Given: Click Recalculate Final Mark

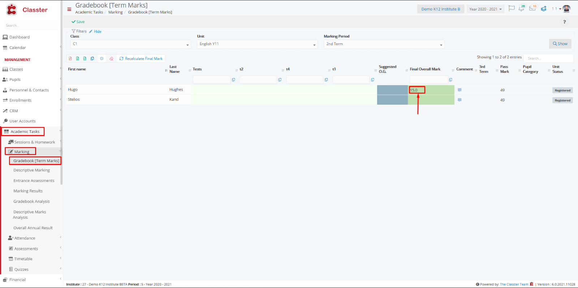Looking at the screenshot, I should (141, 58).
